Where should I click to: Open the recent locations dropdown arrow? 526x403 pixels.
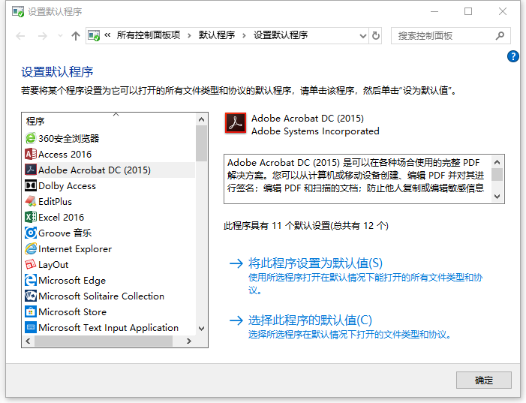pos(60,35)
